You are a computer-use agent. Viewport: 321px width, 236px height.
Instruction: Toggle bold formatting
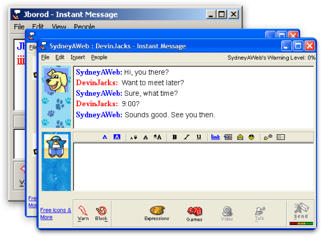point(174,137)
